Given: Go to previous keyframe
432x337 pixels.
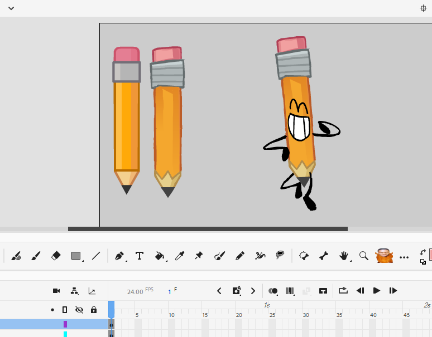Looking at the screenshot, I should coord(219,291).
